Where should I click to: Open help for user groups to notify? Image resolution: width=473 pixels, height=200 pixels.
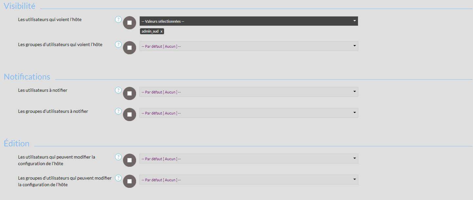click(x=118, y=111)
